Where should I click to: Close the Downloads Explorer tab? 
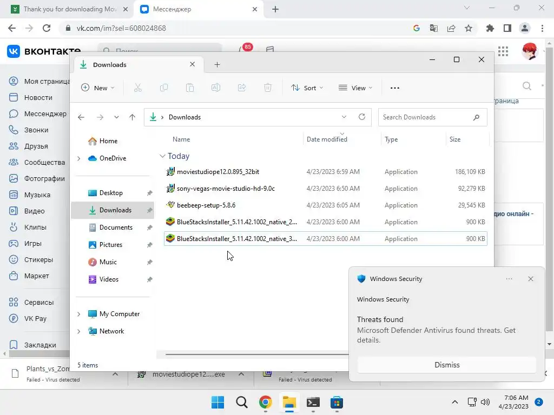[192, 64]
